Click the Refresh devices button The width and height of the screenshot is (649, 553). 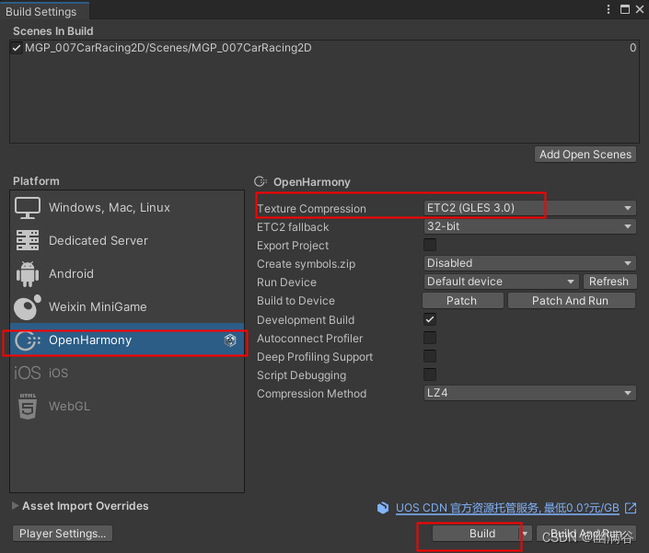609,282
